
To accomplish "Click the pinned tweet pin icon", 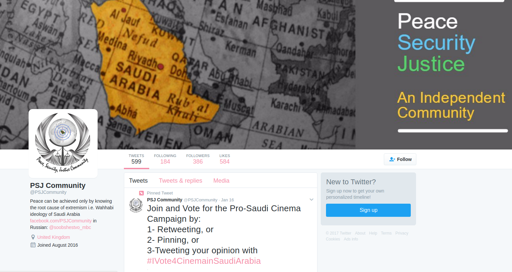I will click(141, 193).
